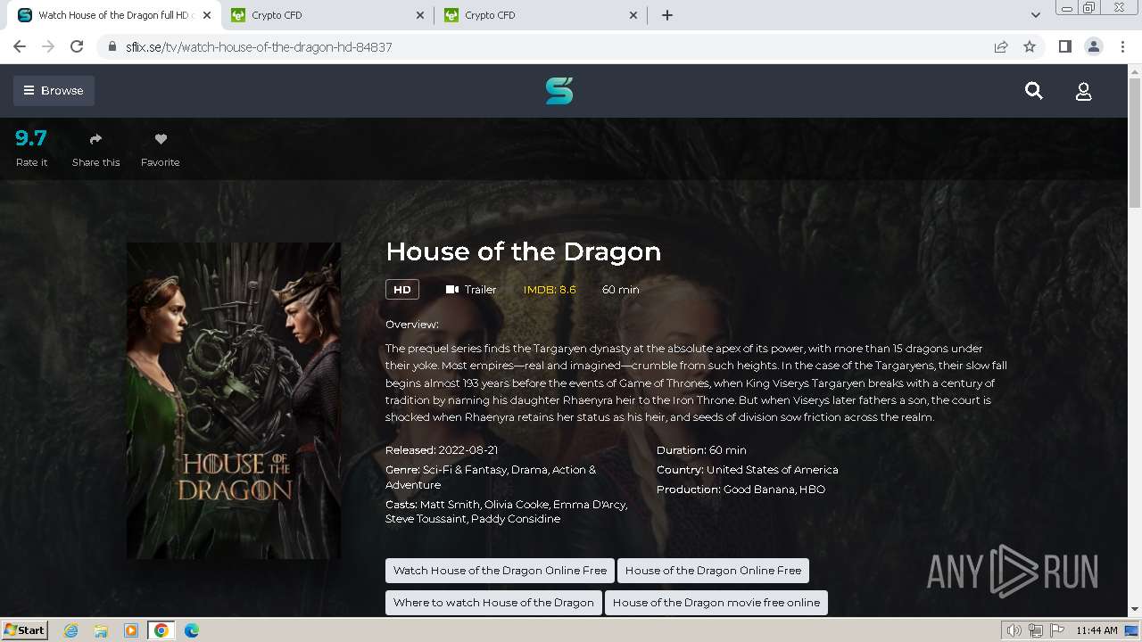Play the Trailer

pyautogui.click(x=471, y=289)
